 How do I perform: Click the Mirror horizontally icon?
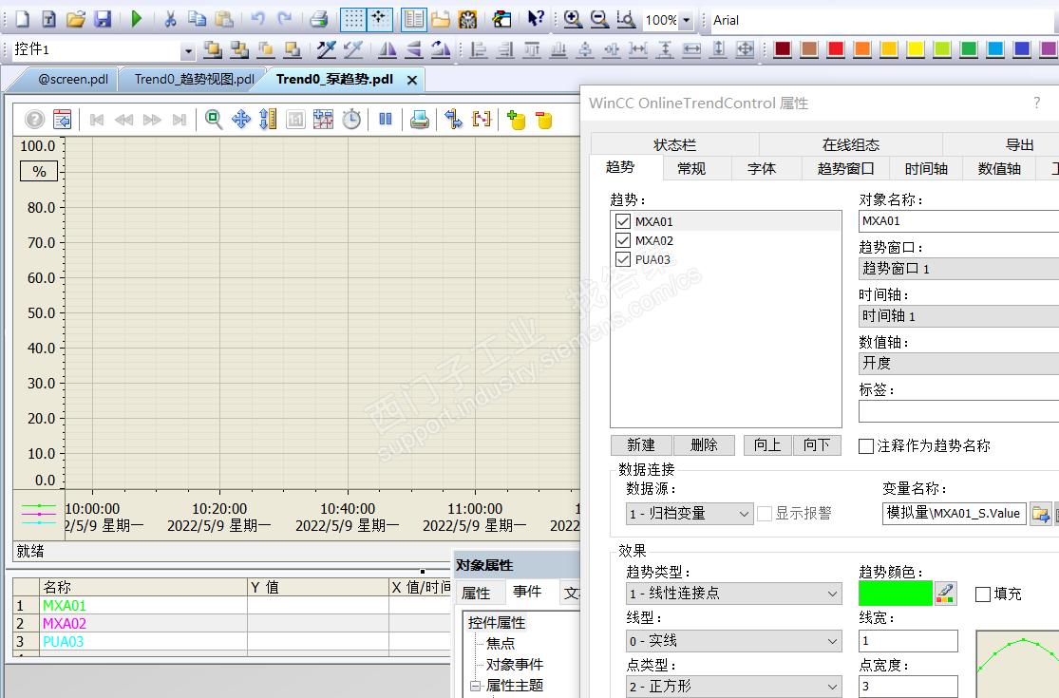[387, 48]
